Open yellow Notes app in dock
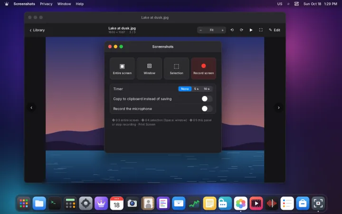 (x=209, y=204)
